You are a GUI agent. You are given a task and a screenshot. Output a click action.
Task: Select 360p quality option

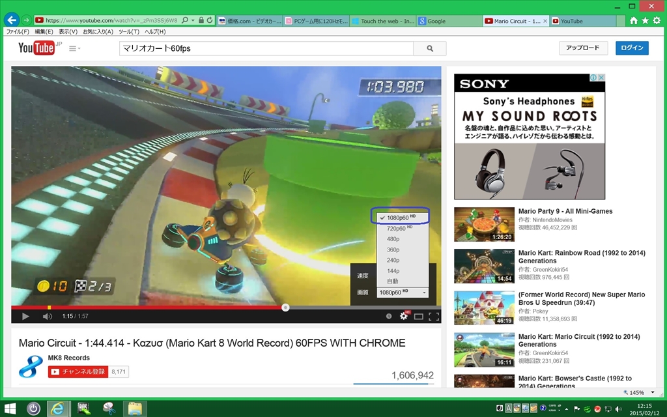pyautogui.click(x=403, y=250)
